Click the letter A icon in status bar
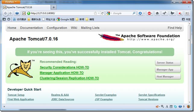 [x=167, y=107]
